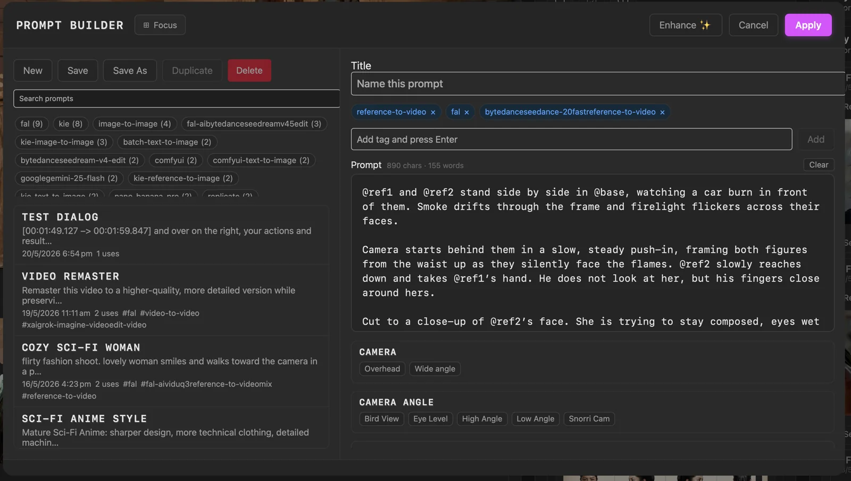
Task: Click #reference-to-video tag in COZY SCI-FI entry
Action: 59,396
